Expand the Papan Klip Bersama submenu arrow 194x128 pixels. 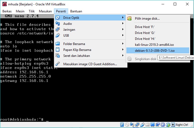(123, 50)
